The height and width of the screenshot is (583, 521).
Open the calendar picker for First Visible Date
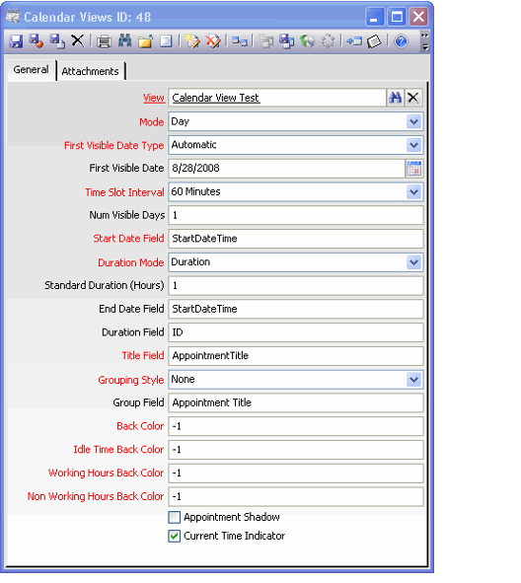coord(413,169)
